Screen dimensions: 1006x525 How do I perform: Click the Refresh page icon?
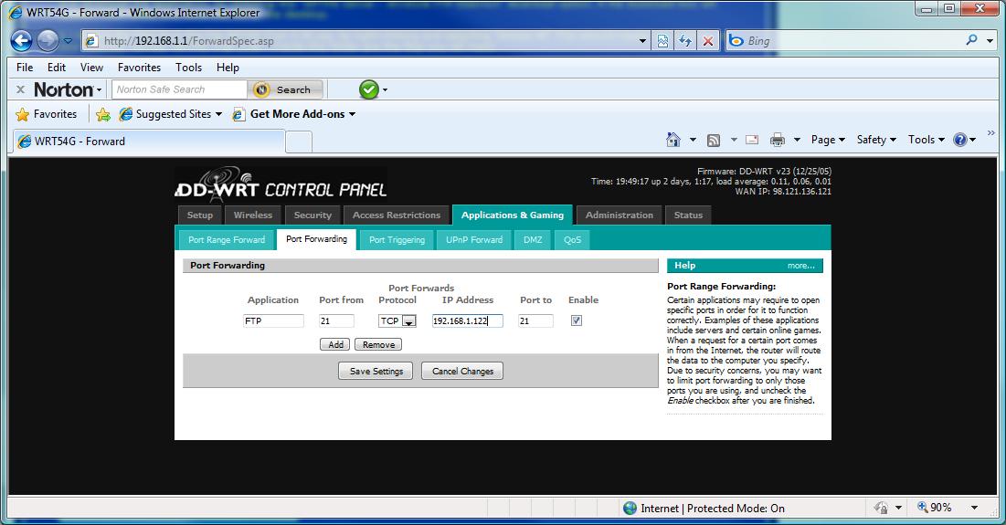[685, 41]
